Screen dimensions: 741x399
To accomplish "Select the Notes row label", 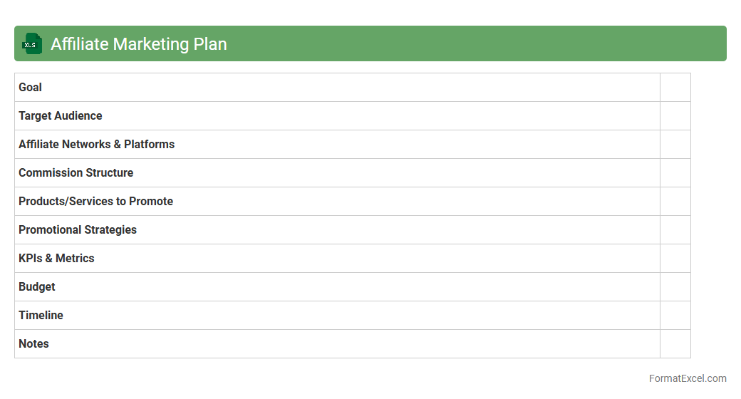I will (x=34, y=343).
